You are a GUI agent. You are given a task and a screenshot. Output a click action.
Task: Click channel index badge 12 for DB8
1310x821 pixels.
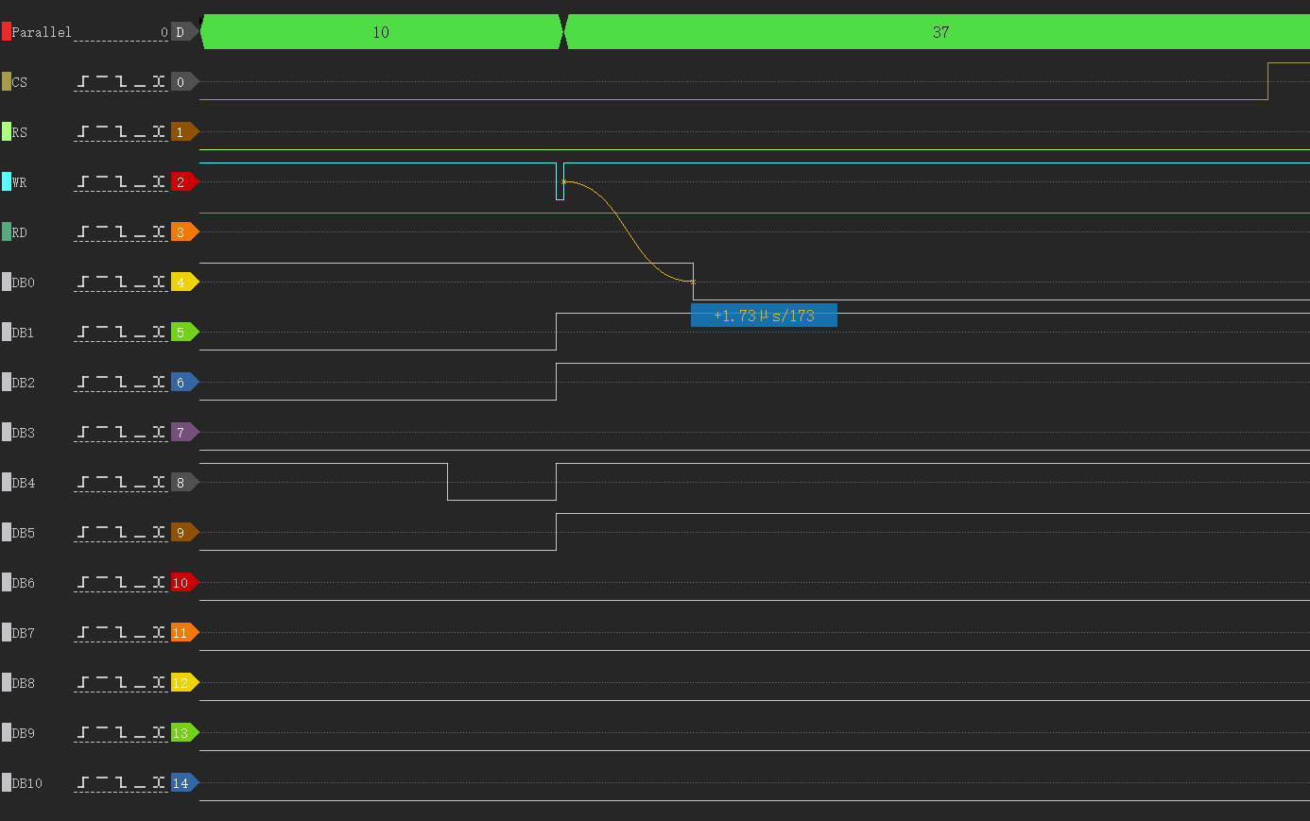[x=184, y=682]
